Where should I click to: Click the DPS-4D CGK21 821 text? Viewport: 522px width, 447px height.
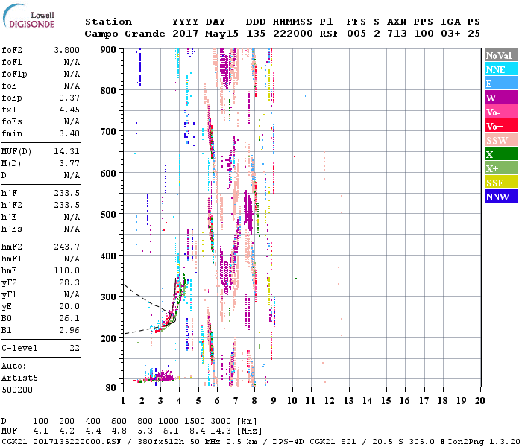pyautogui.click(x=314, y=442)
